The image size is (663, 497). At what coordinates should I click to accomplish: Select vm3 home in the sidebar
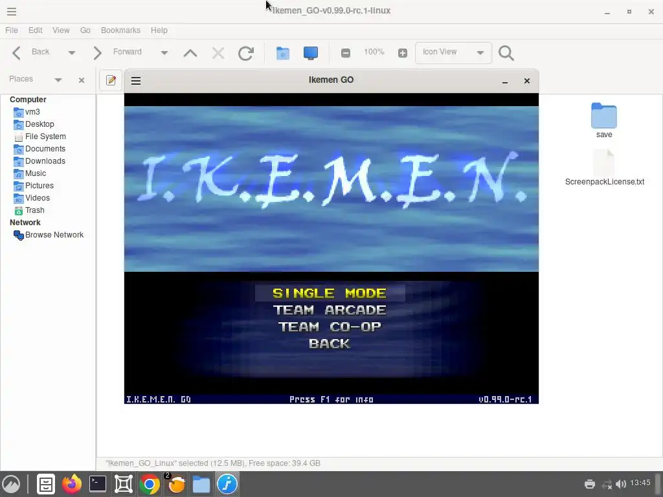27,112
